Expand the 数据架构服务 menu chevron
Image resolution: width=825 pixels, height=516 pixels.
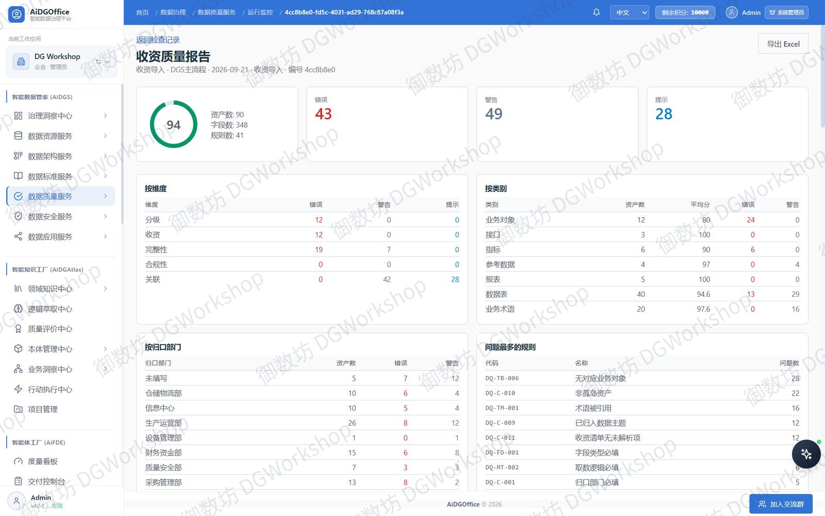pyautogui.click(x=105, y=156)
